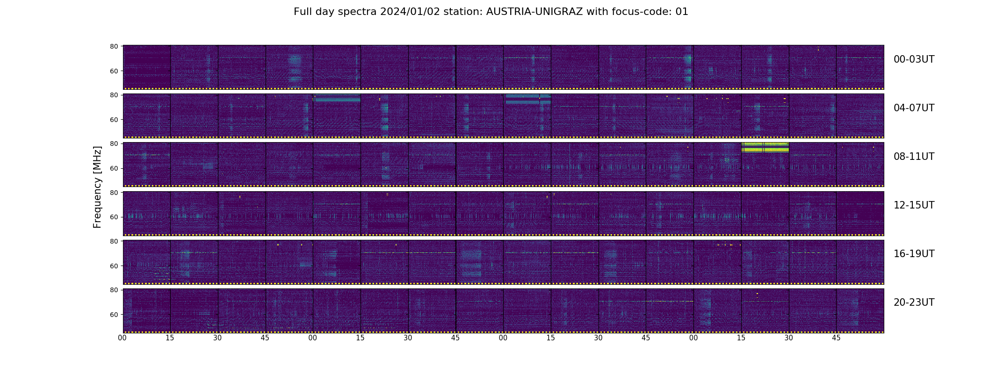Select the 80 tick of the 16-19UT row
Screen dimensions: 982x374
(x=114, y=241)
